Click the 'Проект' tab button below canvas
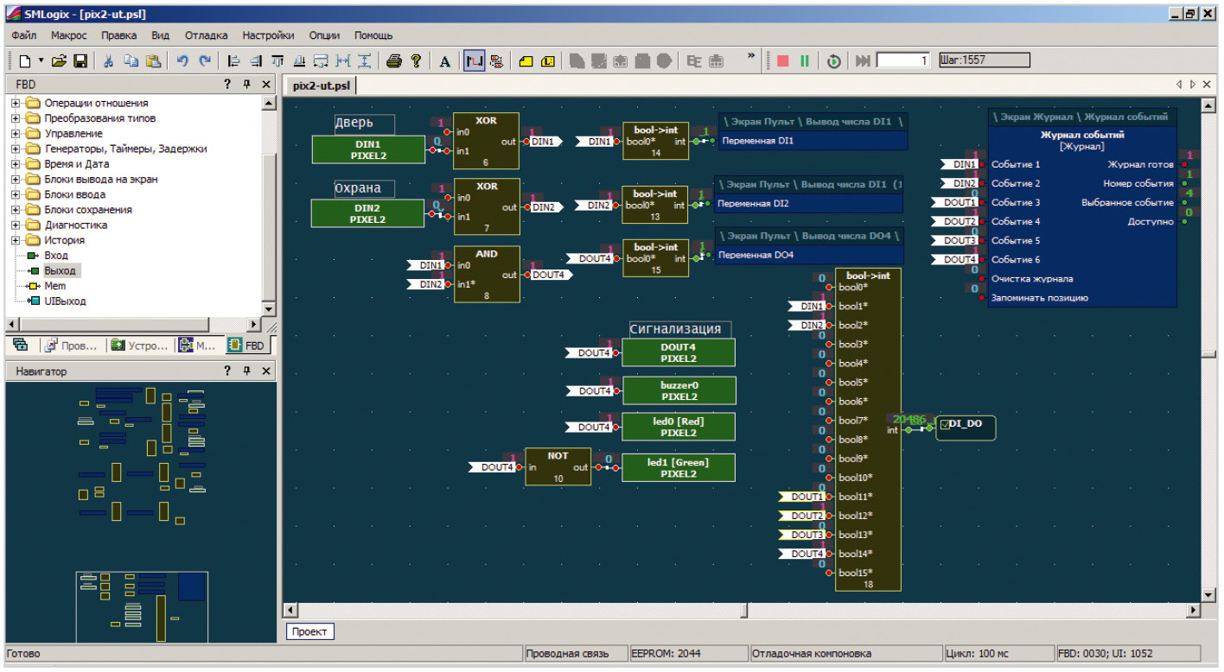Image resolution: width=1224 pixels, height=672 pixels. (x=309, y=632)
